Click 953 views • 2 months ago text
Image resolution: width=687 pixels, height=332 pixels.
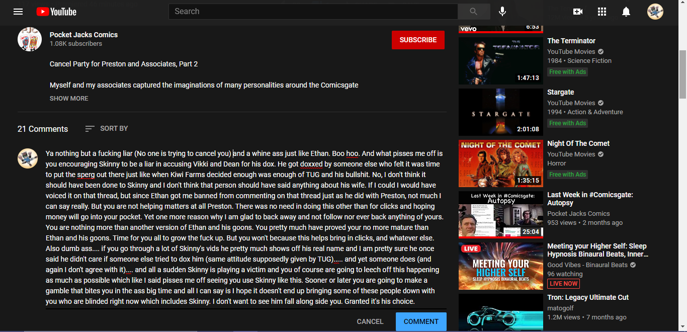click(585, 223)
